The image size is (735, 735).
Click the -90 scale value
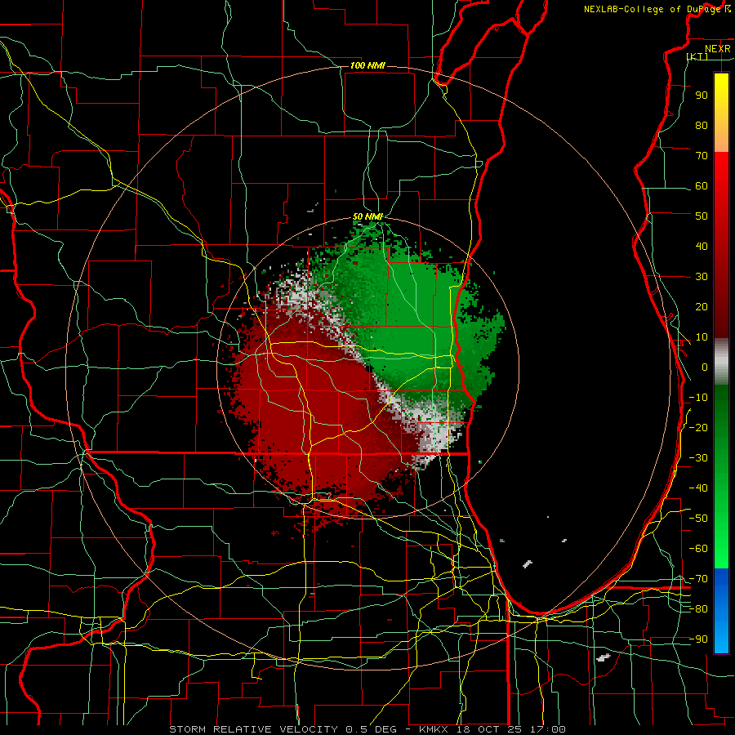(698, 639)
